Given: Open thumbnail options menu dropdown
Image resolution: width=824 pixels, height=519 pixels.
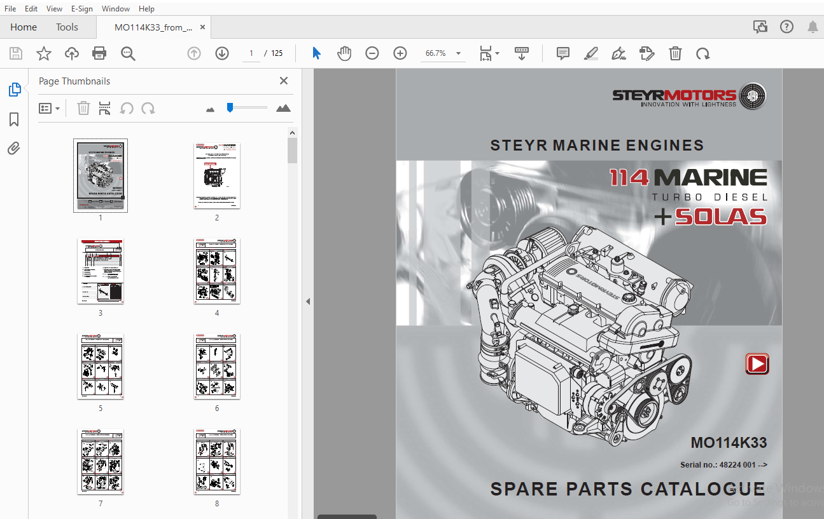Looking at the screenshot, I should (x=49, y=109).
